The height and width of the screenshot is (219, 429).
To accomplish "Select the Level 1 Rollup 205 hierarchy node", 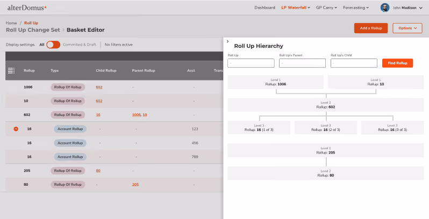I will (326, 150).
